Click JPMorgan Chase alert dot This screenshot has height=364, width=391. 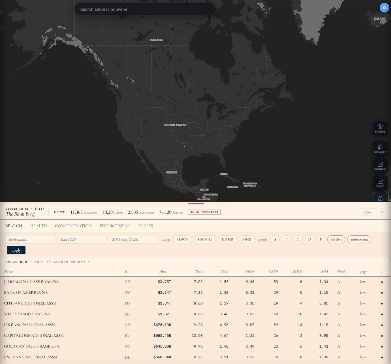382,282
